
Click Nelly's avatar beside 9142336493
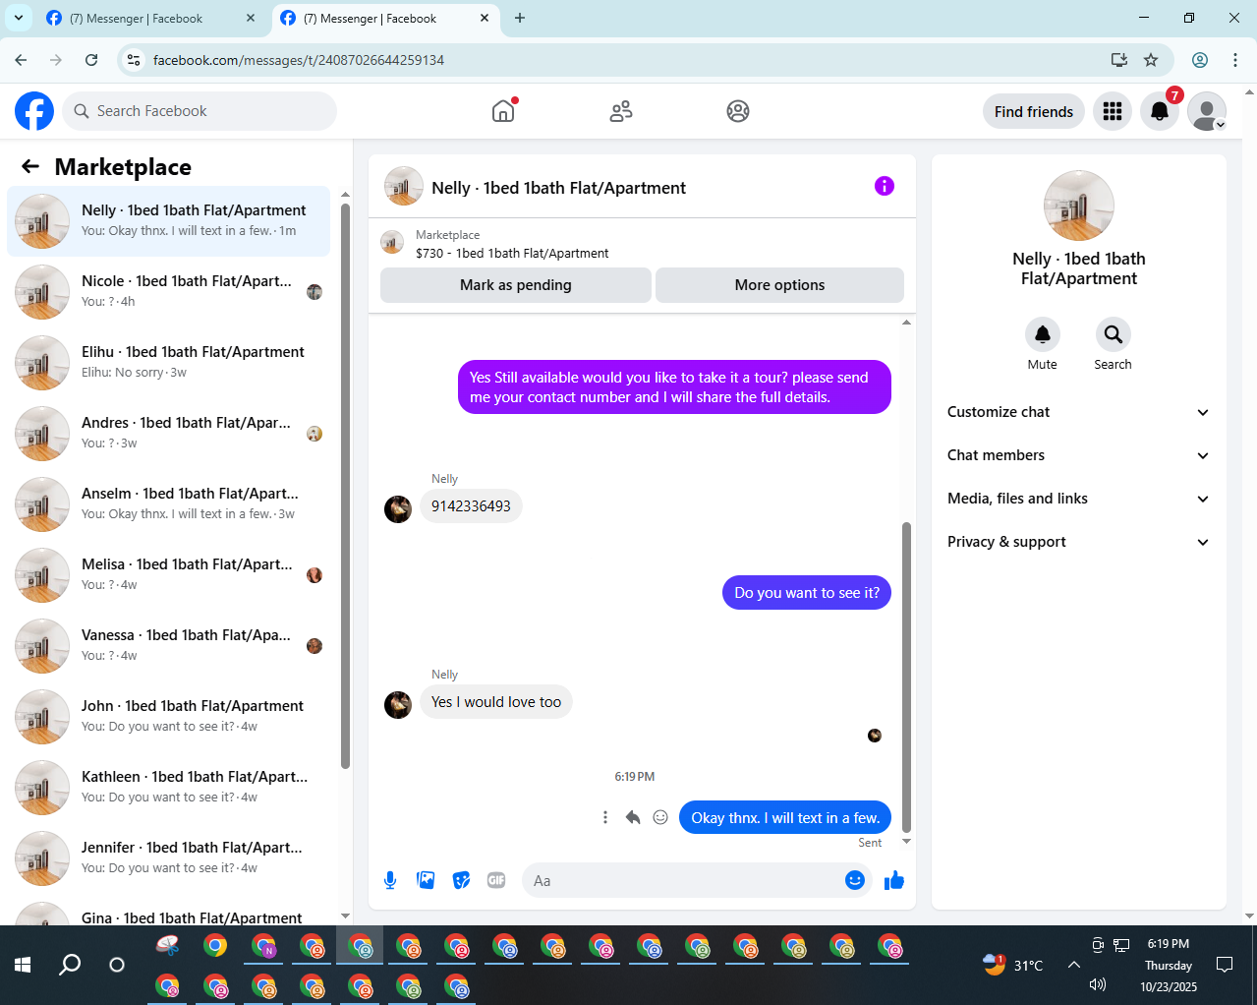(x=398, y=508)
